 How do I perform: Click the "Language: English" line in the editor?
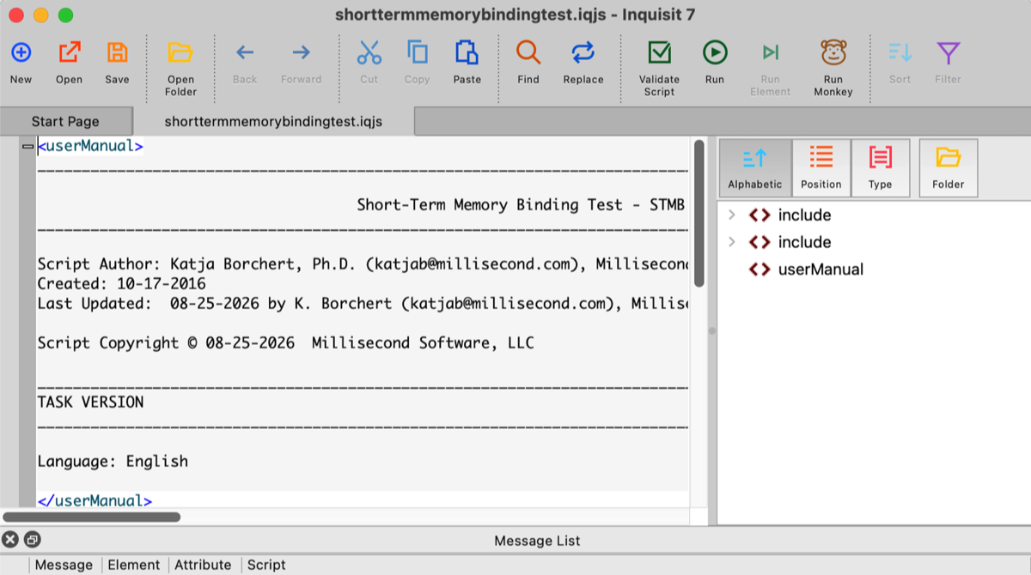coord(113,462)
